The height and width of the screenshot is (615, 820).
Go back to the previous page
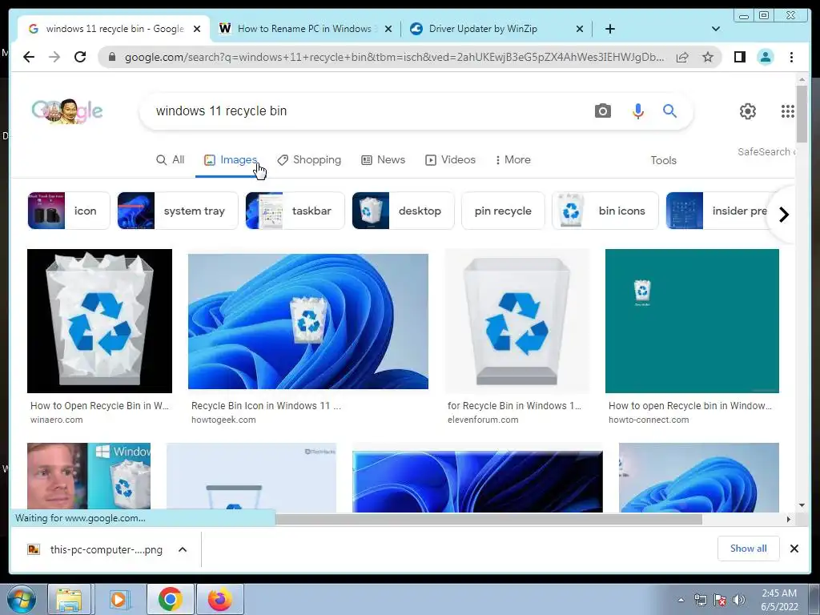pos(29,57)
